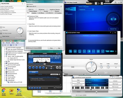Click the third icon in Entertainment Mode toolbar
This screenshot has height=98, width=123.
point(80,51)
